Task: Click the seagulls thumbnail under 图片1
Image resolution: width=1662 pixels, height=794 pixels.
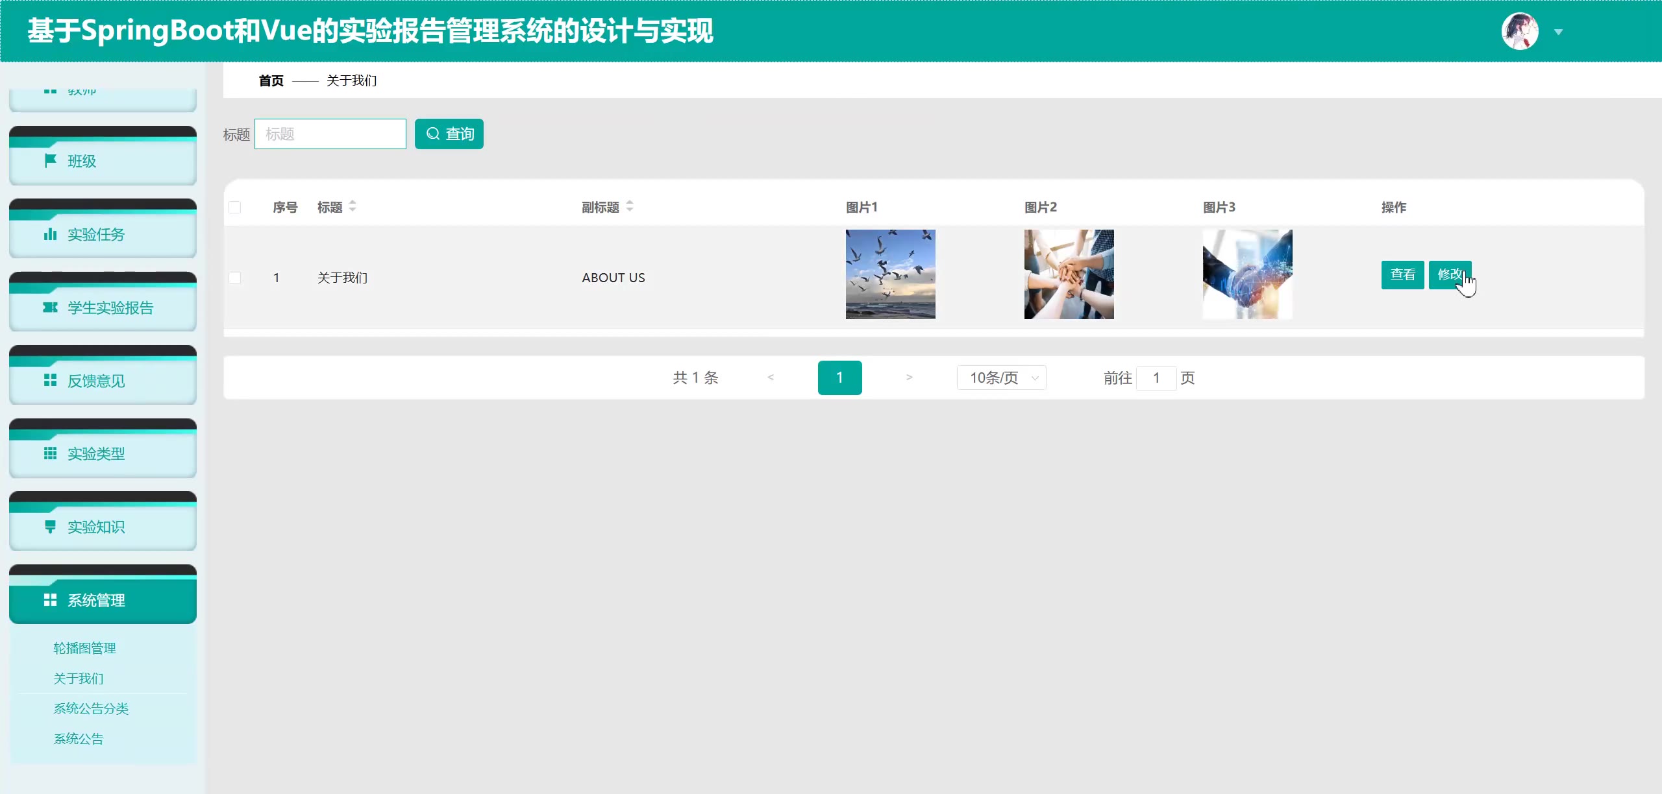Action: coord(890,274)
